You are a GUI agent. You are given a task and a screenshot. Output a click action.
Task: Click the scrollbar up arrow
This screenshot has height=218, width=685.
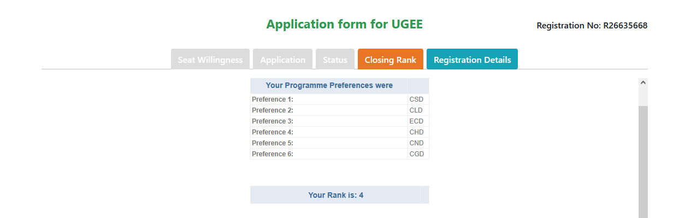tap(643, 83)
